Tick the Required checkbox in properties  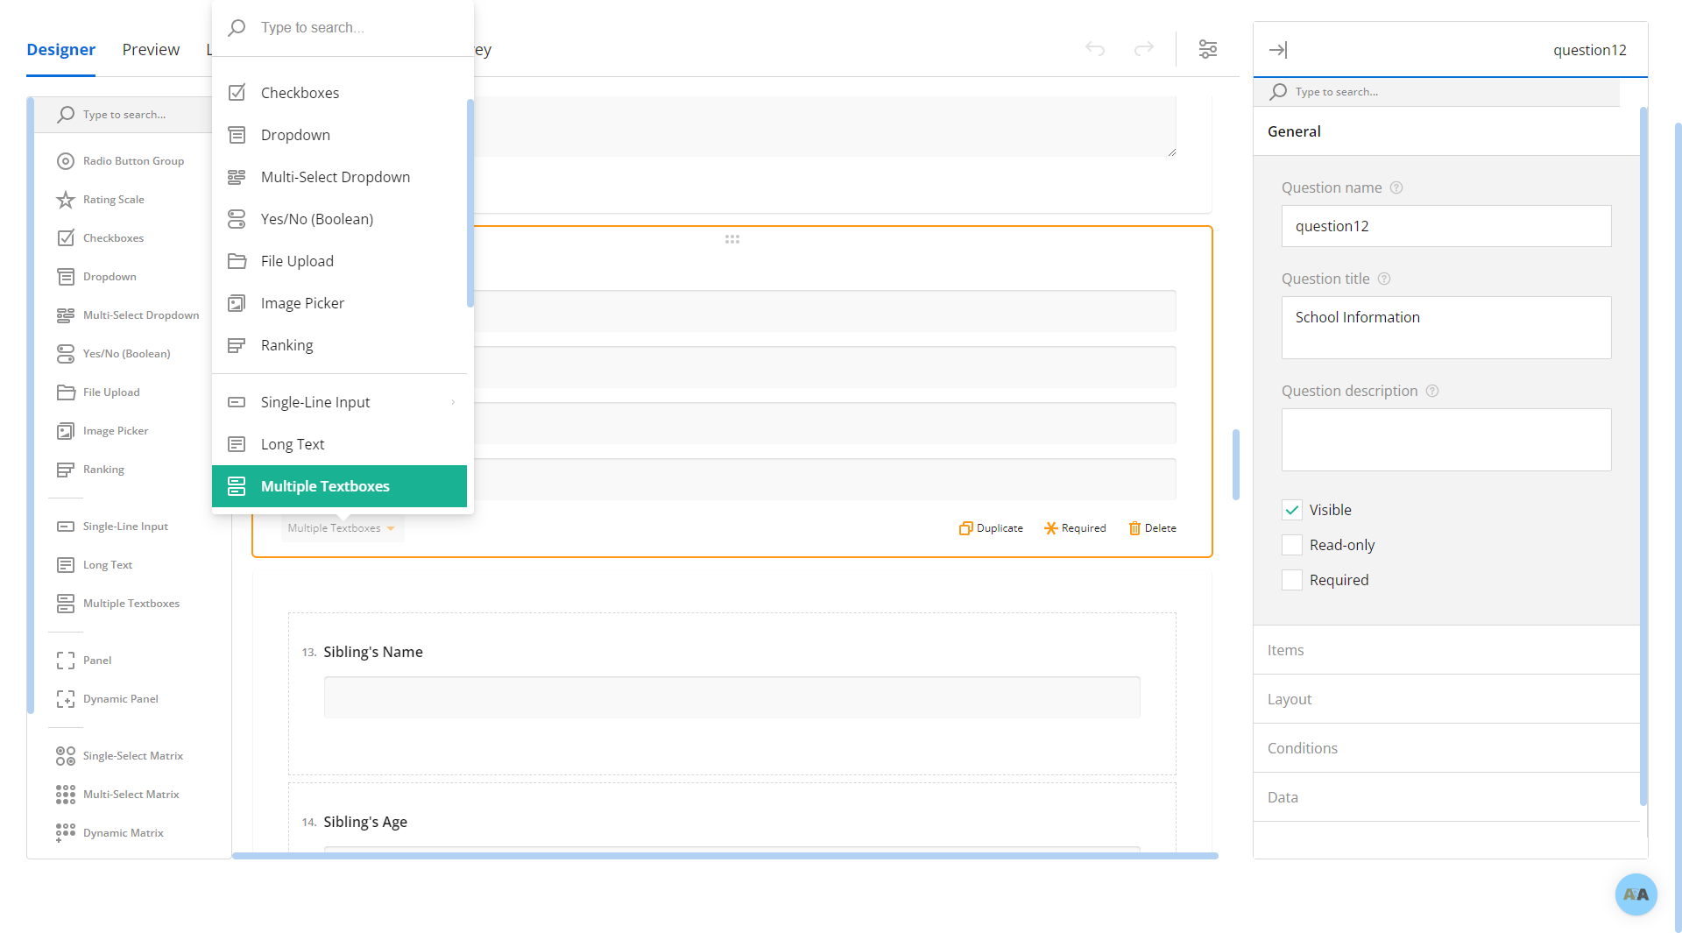1292,580
